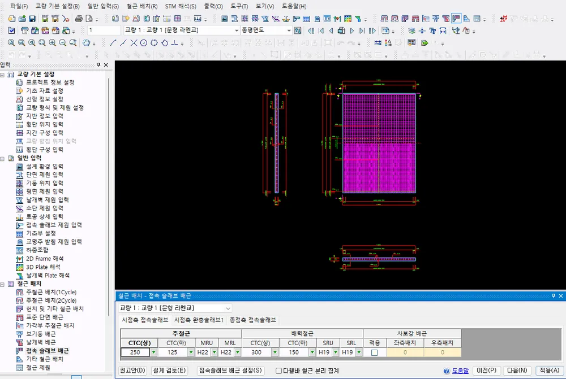Click the CTC(상) 250 table cell

[135, 352]
